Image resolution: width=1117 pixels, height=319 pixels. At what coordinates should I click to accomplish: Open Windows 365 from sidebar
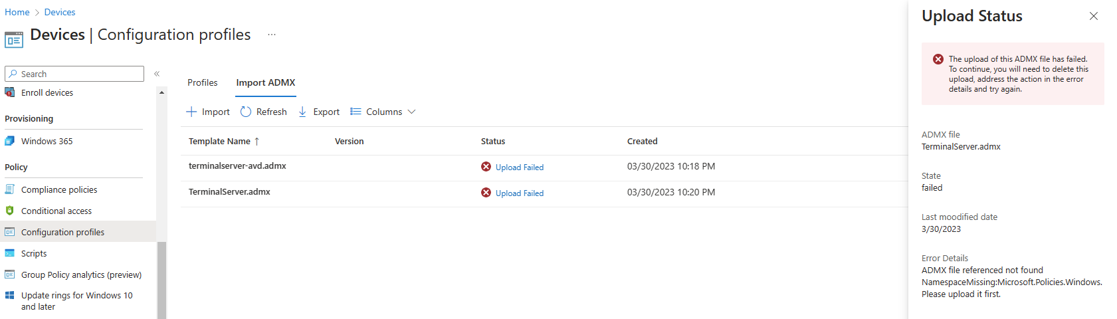pos(47,141)
